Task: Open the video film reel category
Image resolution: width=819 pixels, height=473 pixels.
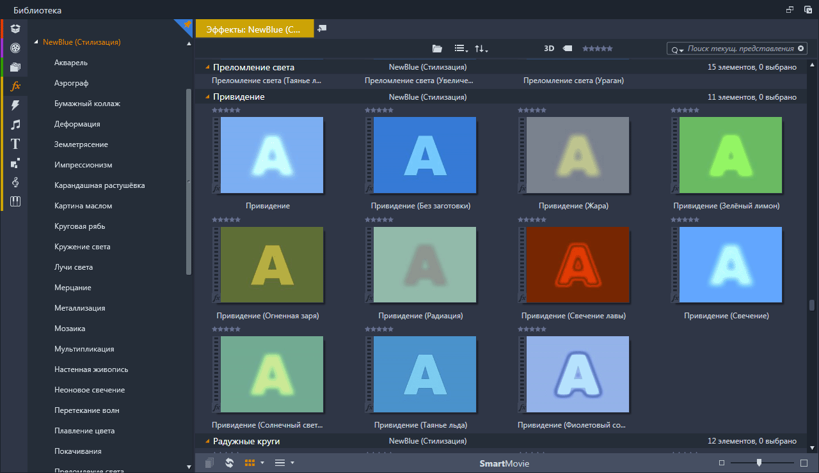Action: [15, 47]
